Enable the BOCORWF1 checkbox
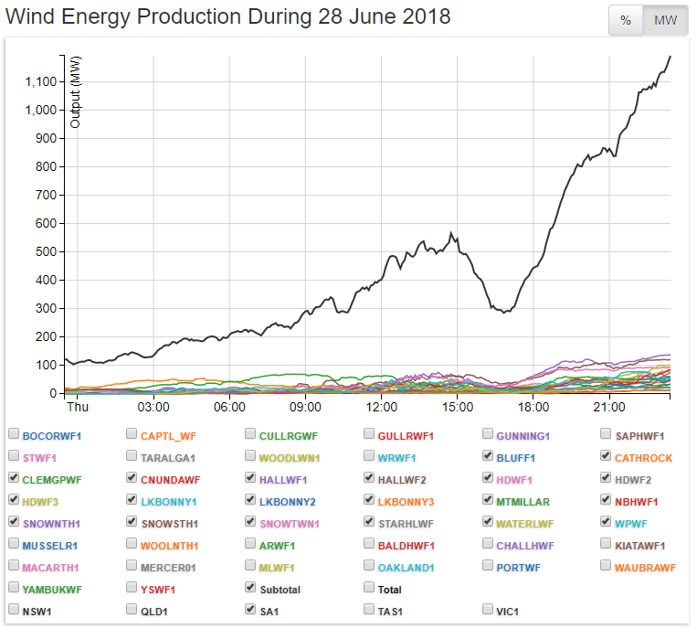697x628 pixels. point(14,434)
